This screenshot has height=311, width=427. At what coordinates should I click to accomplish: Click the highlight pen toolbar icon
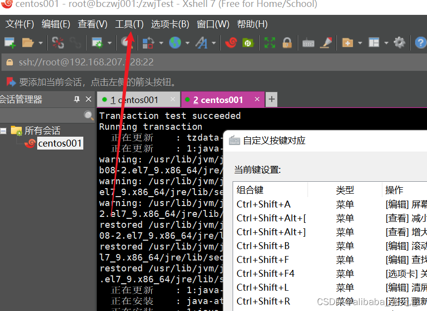point(326,43)
